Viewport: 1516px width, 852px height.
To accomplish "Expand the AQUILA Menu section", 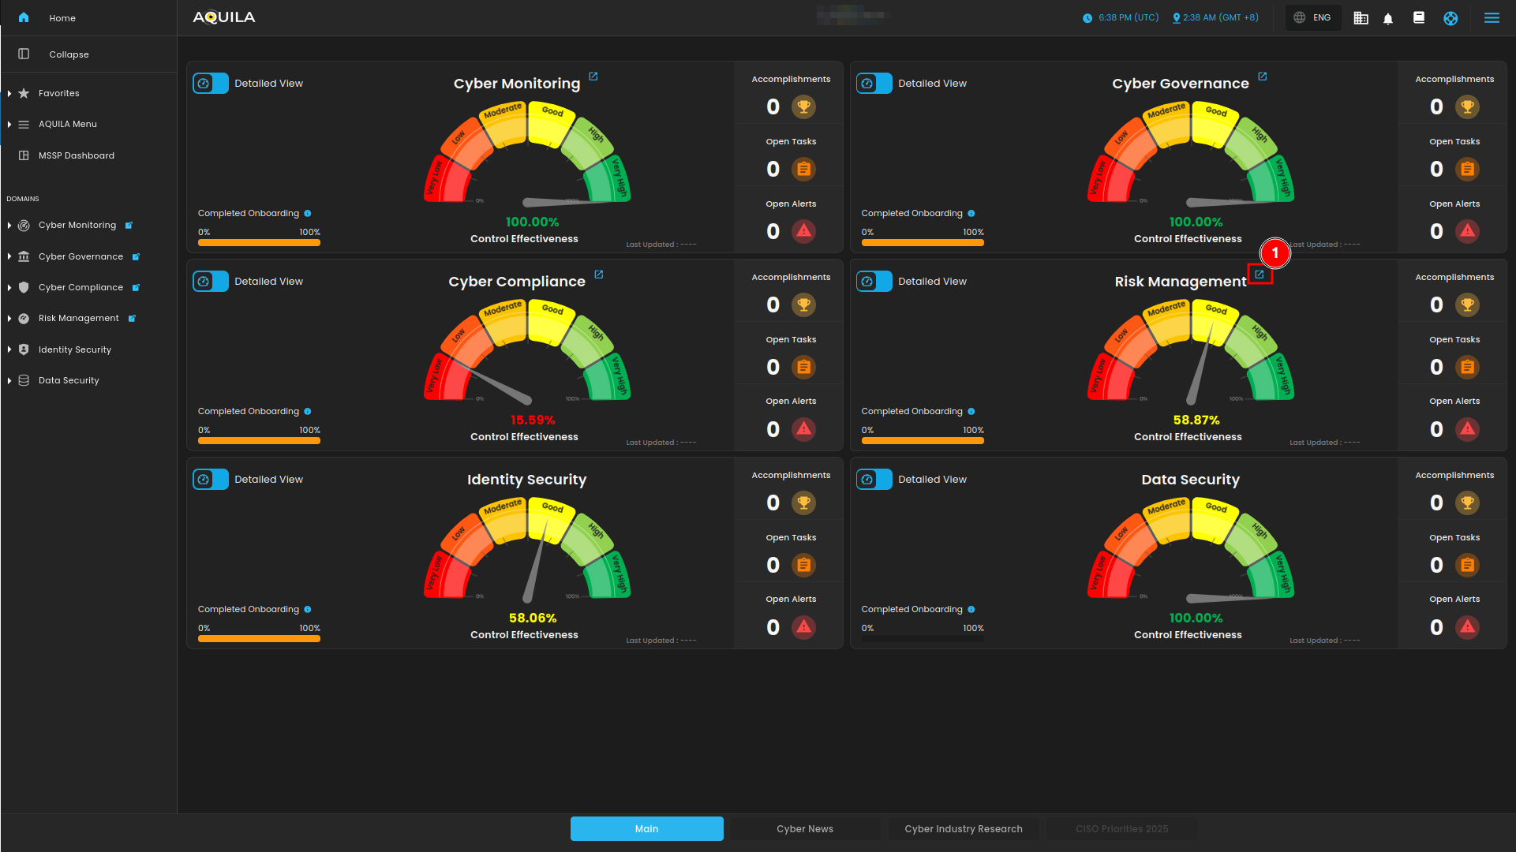I will pyautogui.click(x=9, y=124).
